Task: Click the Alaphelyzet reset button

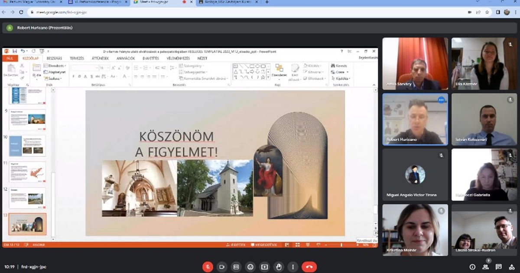Action: point(56,72)
